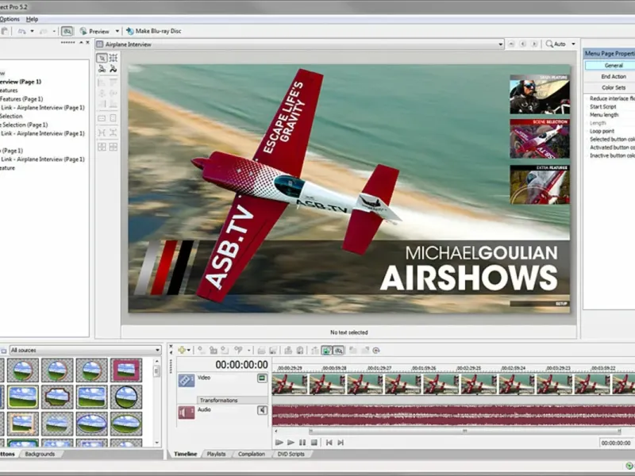Screen dimensions: 635x476
Task: Switch to the Timeline tab
Action: pos(186,454)
